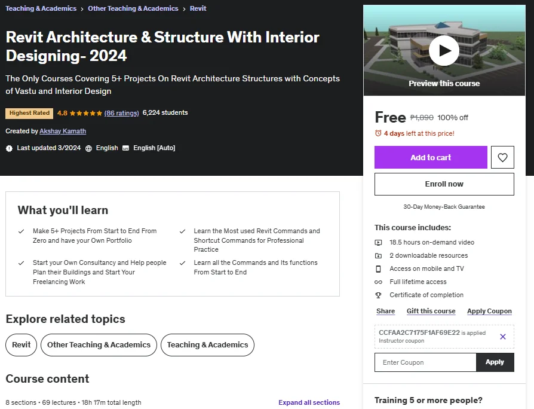
Task: Click the Enter Coupon input field
Action: [425, 362]
